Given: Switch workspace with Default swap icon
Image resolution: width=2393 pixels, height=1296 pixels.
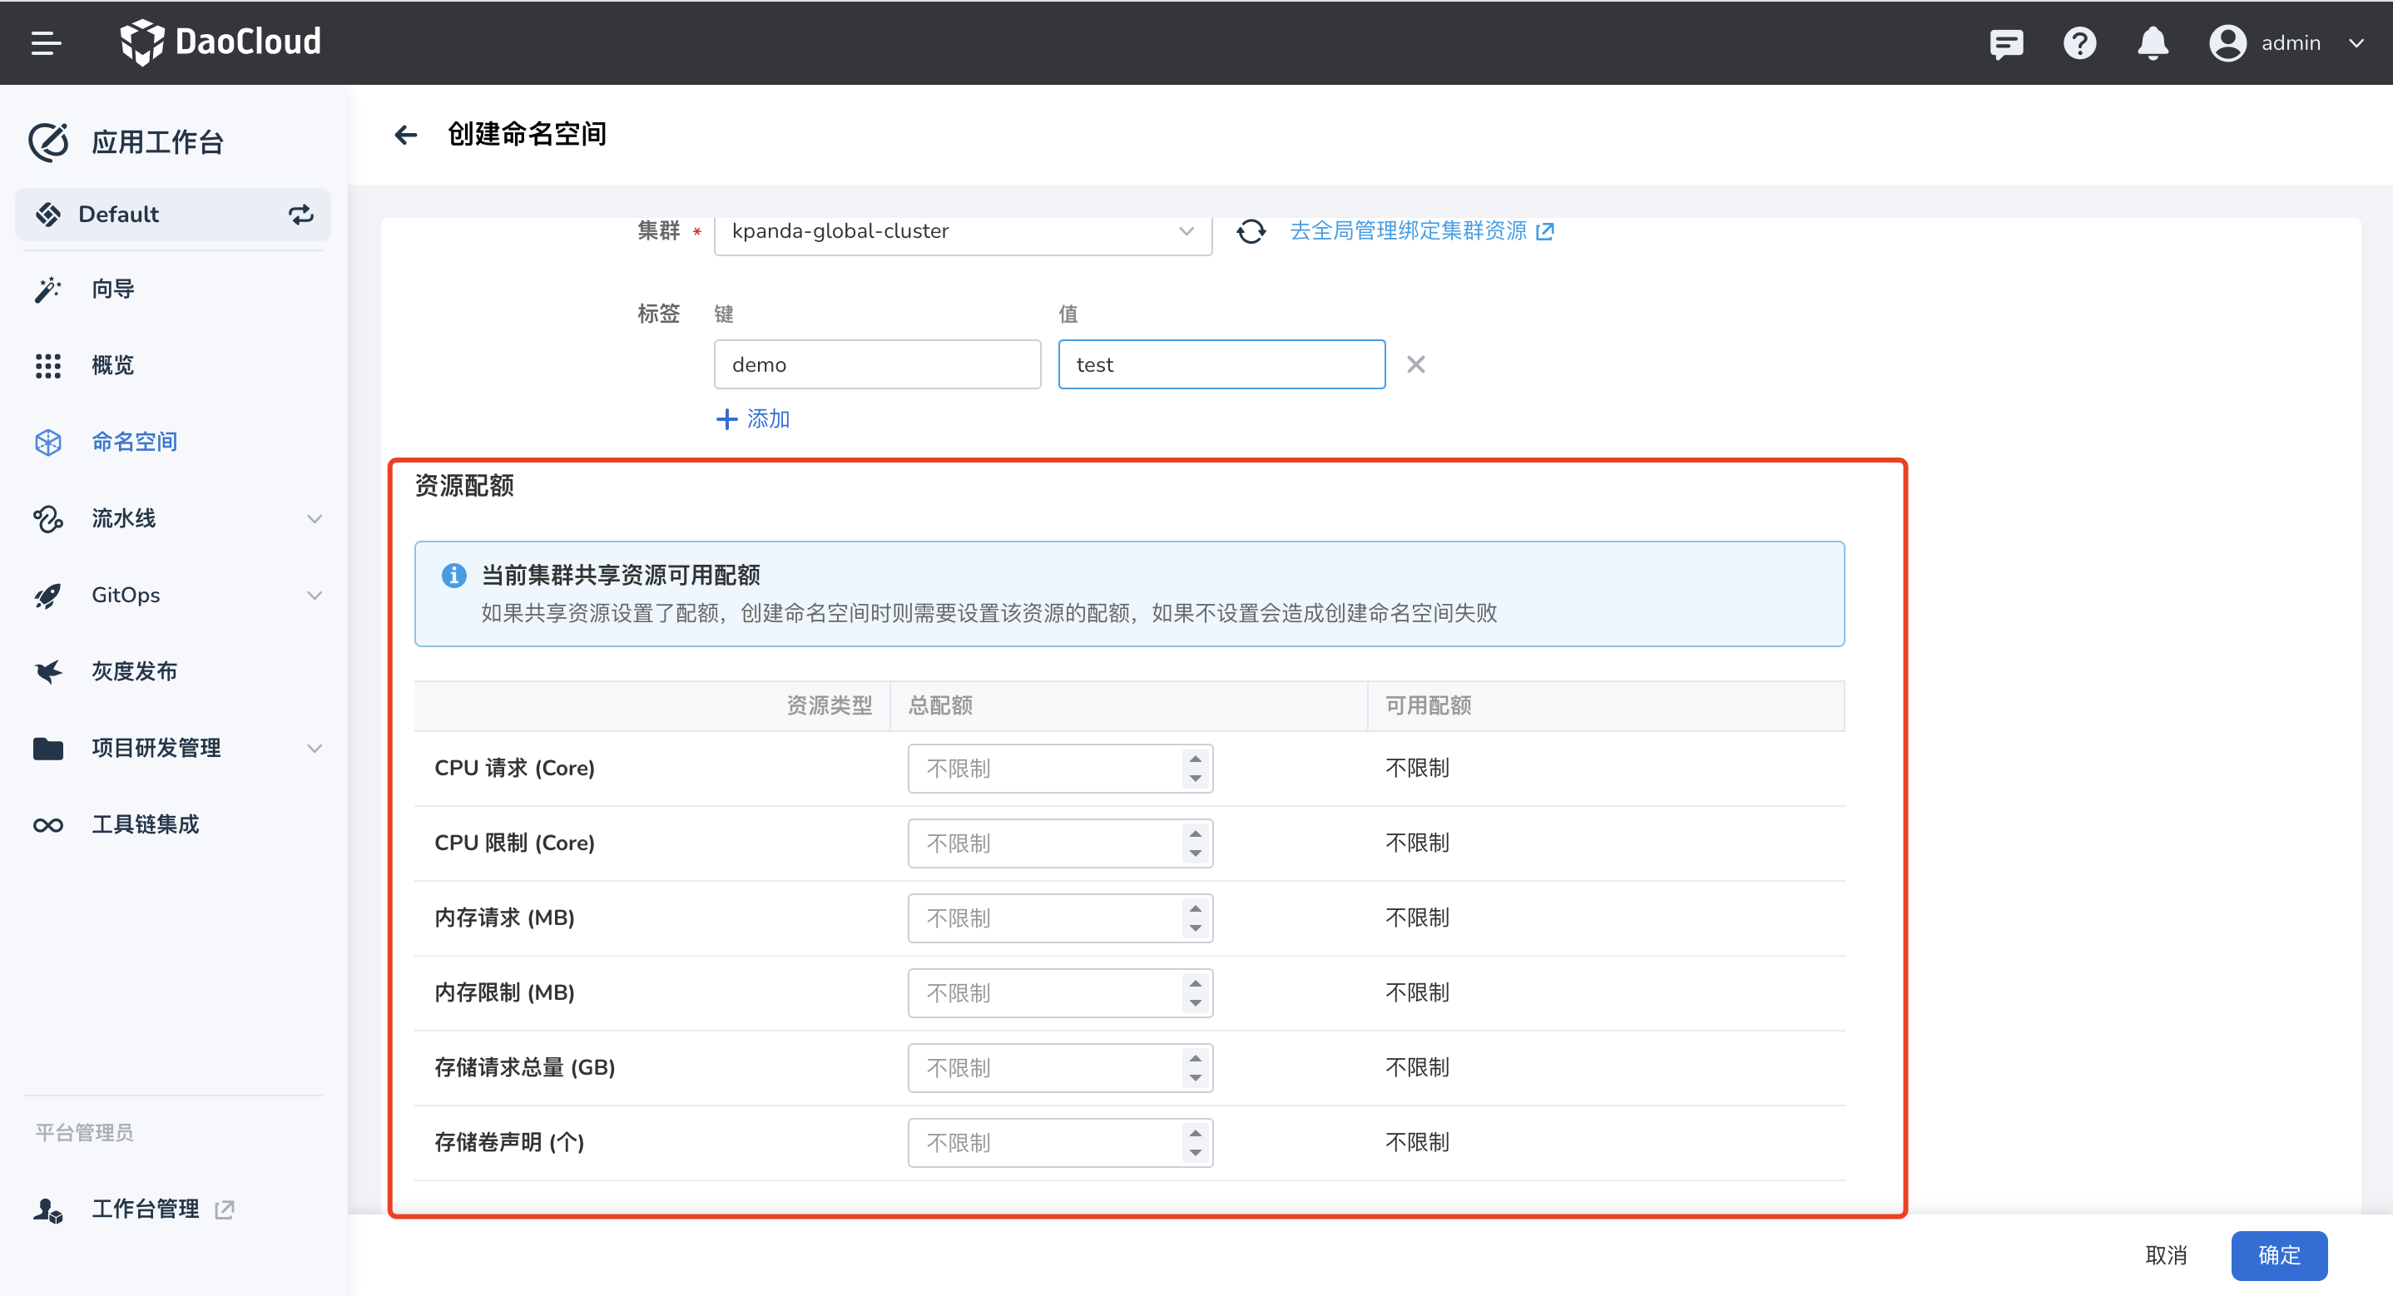Looking at the screenshot, I should [301, 215].
